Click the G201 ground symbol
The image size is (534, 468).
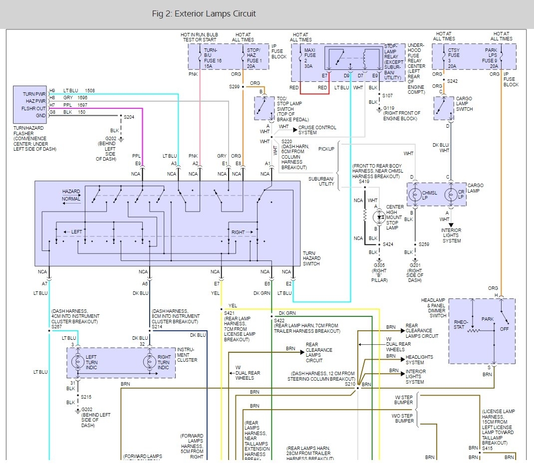pos(415,260)
